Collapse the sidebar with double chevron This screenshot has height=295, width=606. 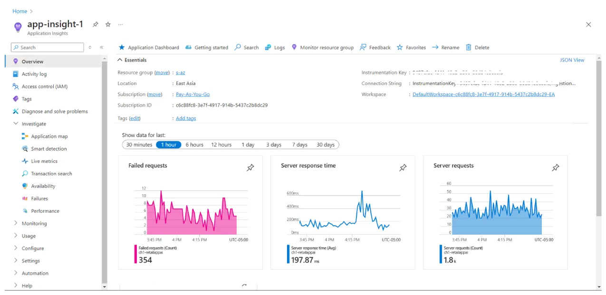pos(102,48)
